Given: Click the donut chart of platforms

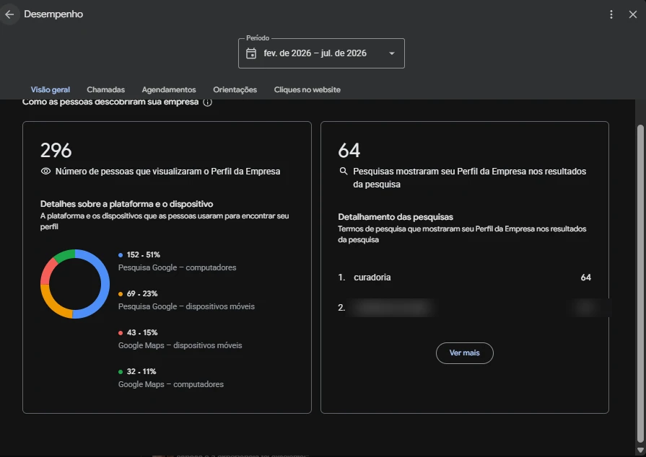Looking at the screenshot, I should 75,284.
